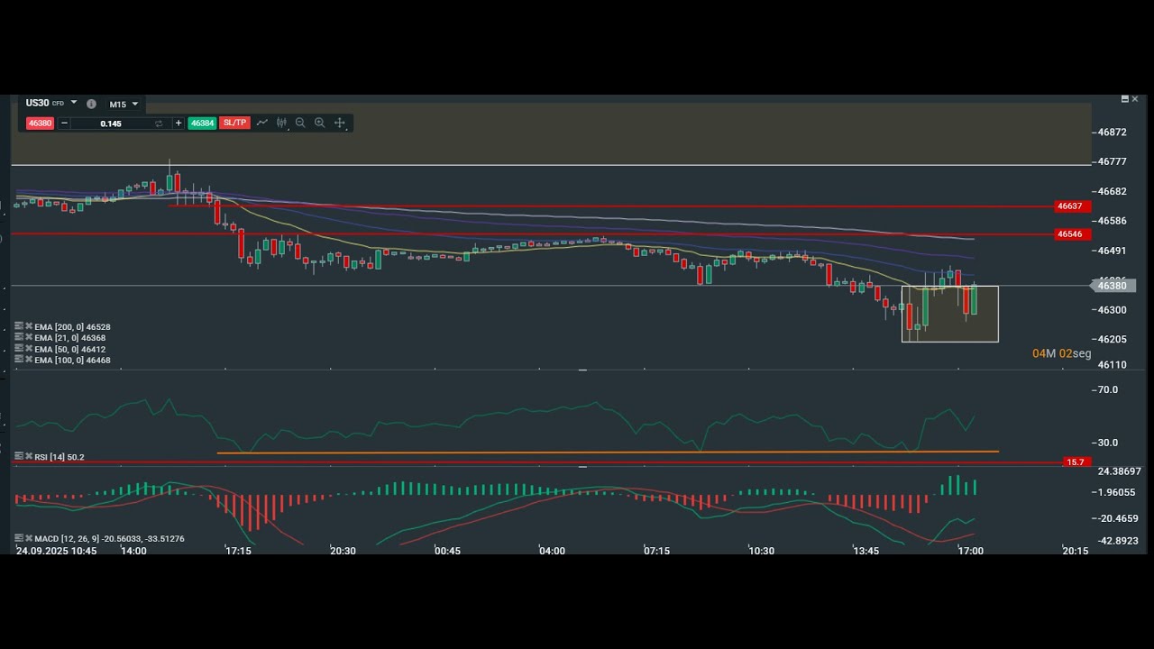Click the 04M 02seg candle countdown

click(x=1061, y=353)
